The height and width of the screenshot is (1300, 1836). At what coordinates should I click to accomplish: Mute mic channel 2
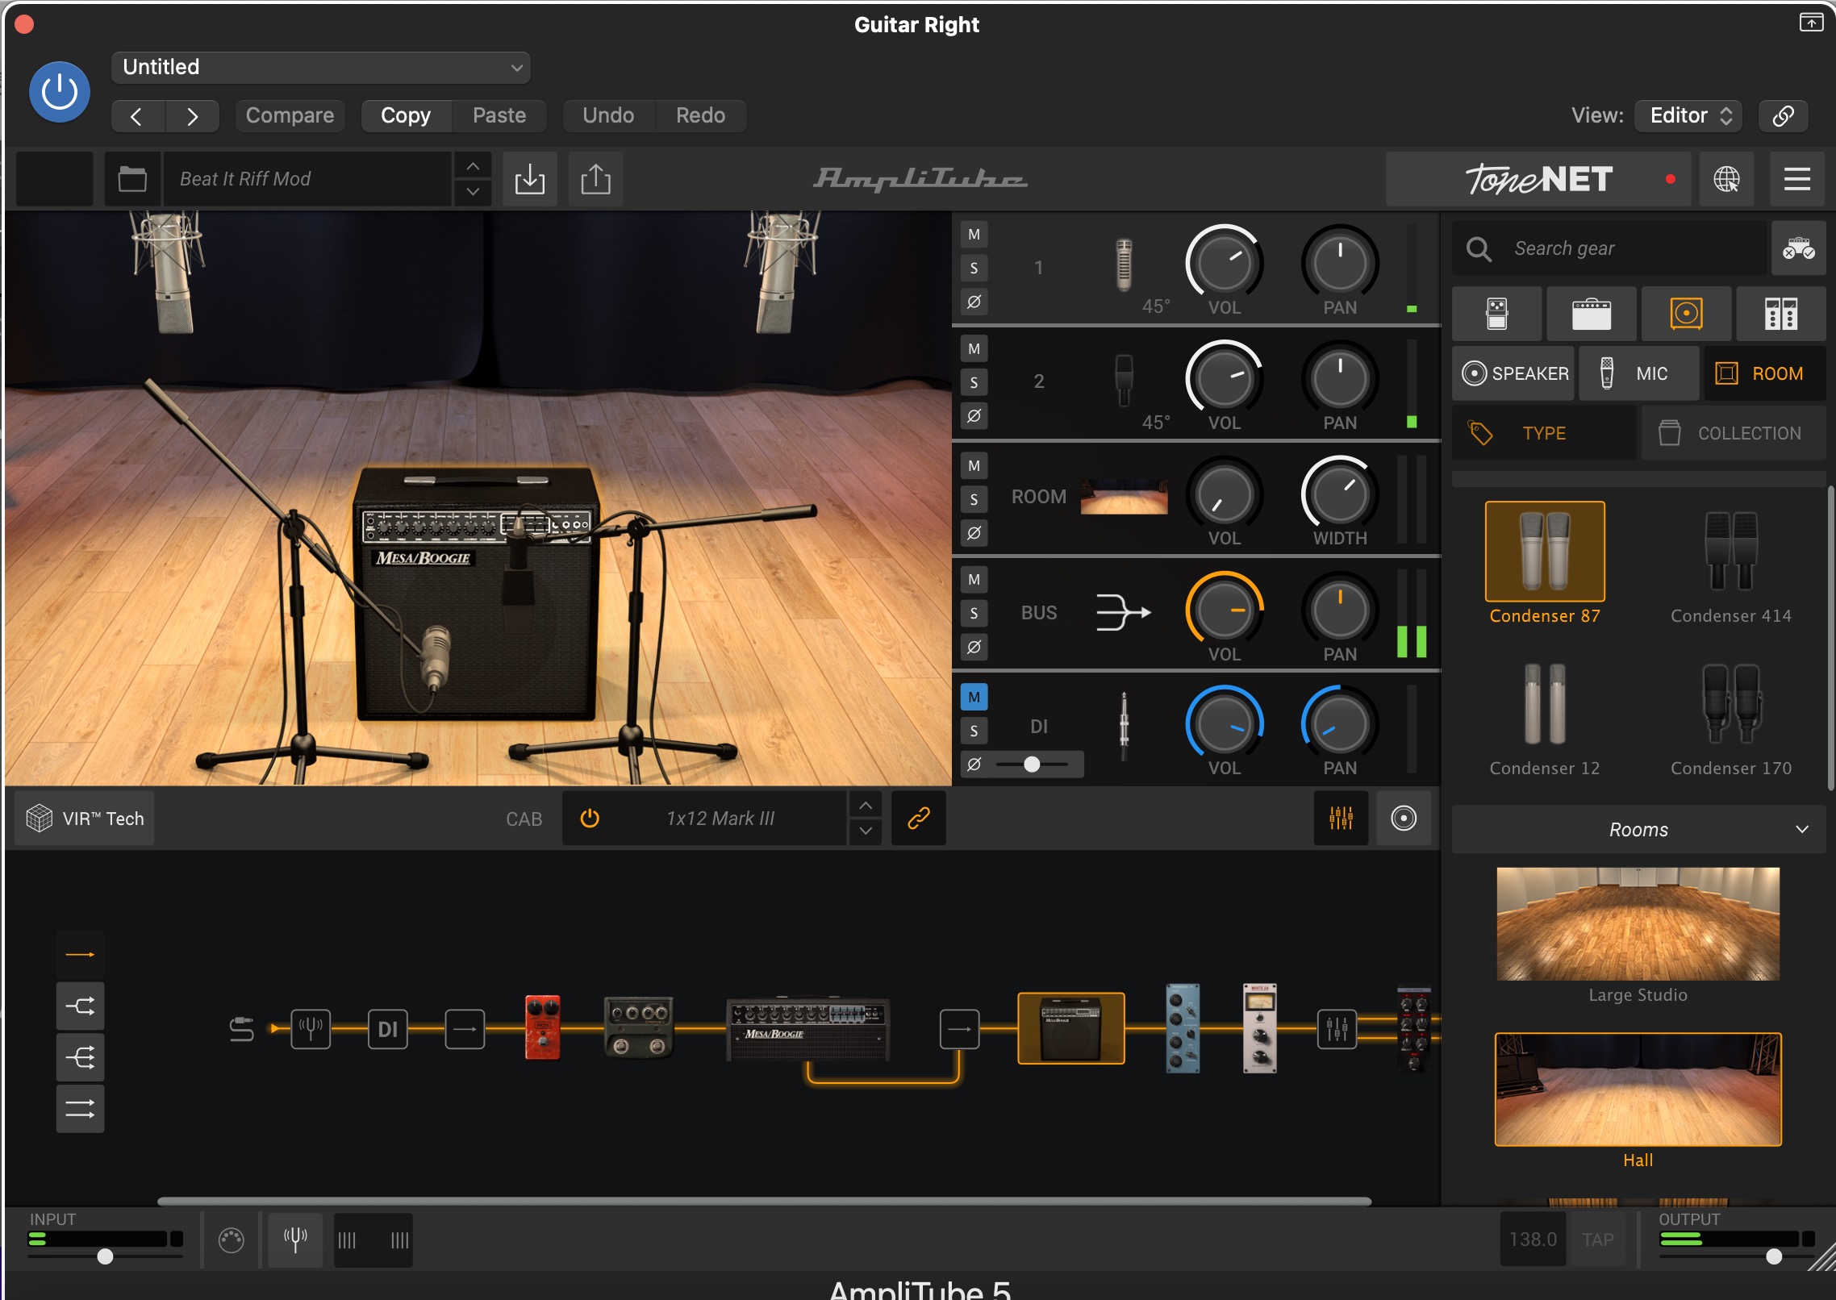(974, 349)
